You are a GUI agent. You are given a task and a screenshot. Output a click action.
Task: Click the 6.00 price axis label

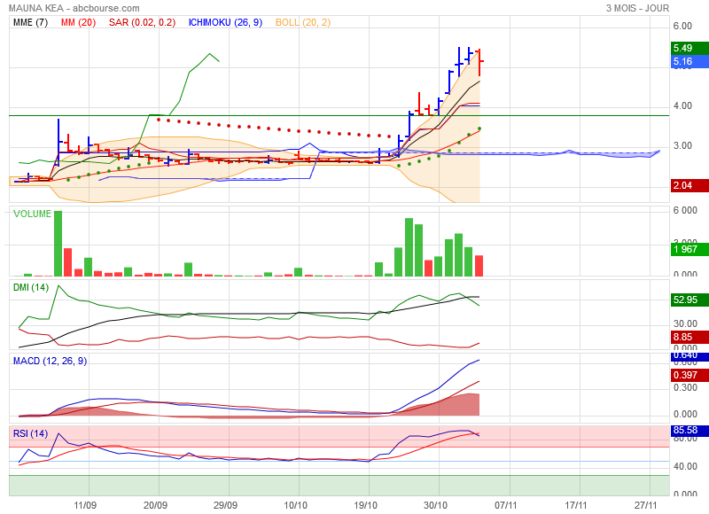point(682,26)
